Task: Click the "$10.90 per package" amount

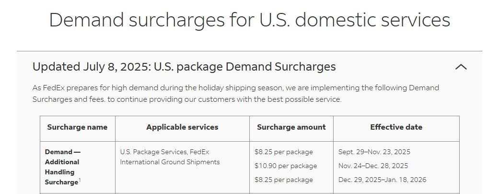Action: pos(286,166)
